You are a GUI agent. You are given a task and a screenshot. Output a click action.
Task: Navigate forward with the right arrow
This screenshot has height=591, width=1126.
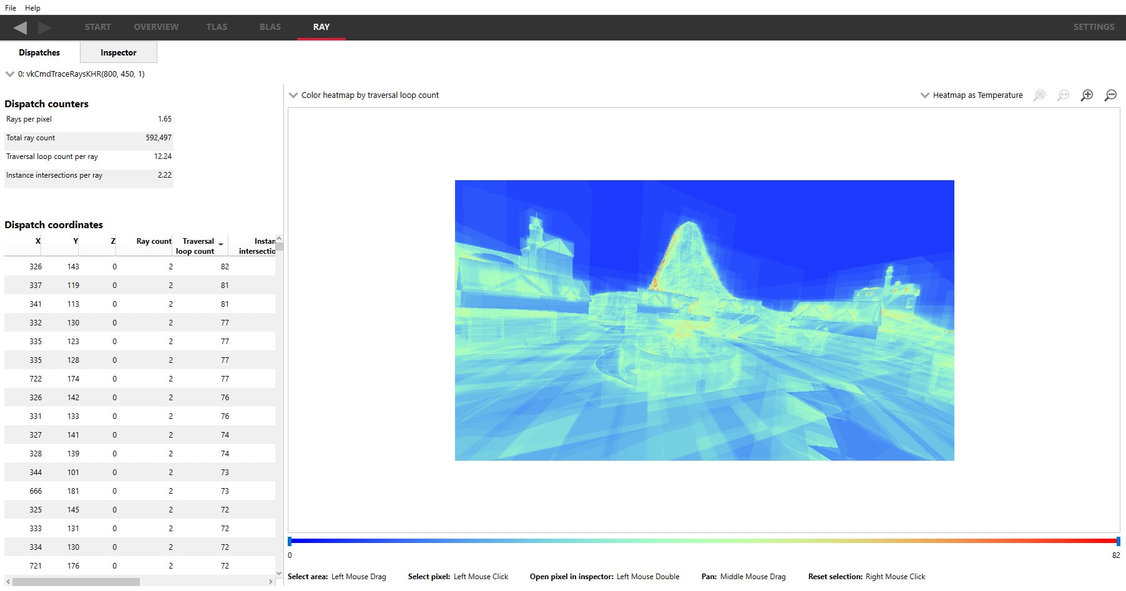(x=44, y=27)
